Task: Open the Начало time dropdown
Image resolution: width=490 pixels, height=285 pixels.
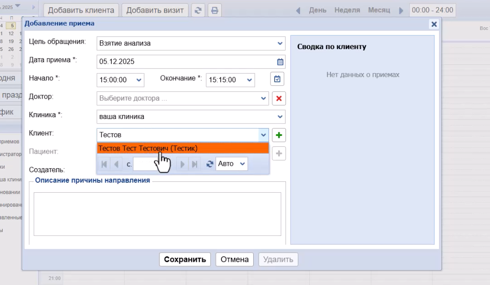Action: (139, 80)
